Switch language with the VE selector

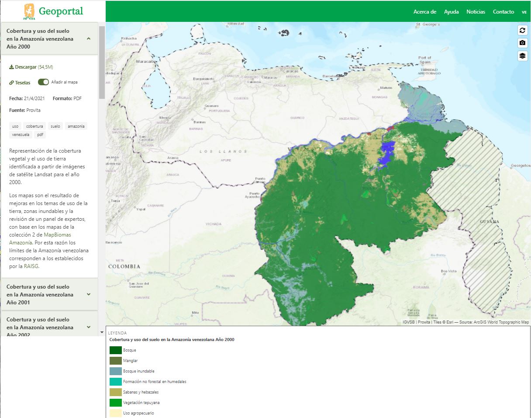click(x=524, y=12)
